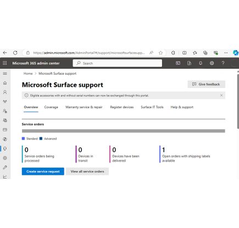Open Resources icon in sidebar

pyautogui.click(x=5, y=120)
